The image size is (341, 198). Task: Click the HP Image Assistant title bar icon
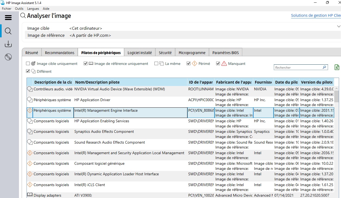(x=3, y=3)
